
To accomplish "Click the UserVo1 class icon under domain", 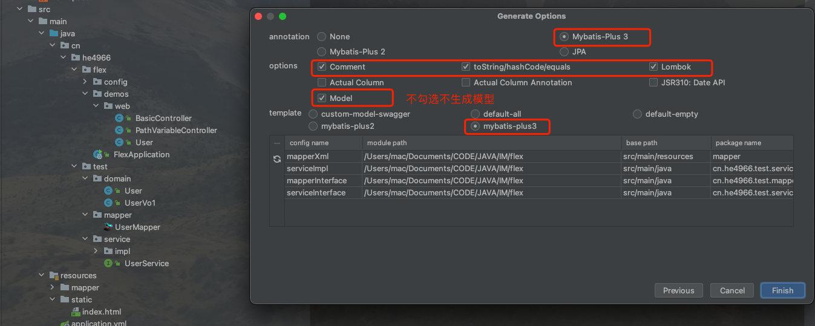I will [109, 203].
